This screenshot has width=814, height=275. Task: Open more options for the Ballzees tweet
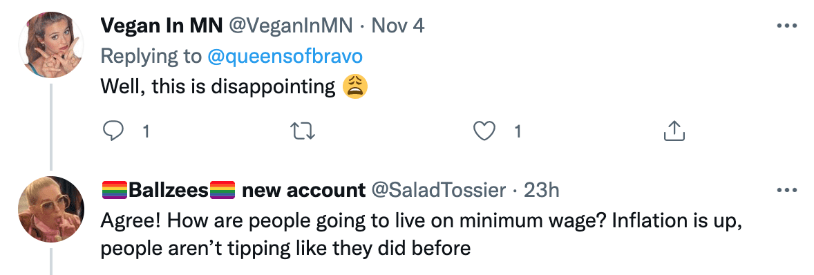(x=786, y=191)
